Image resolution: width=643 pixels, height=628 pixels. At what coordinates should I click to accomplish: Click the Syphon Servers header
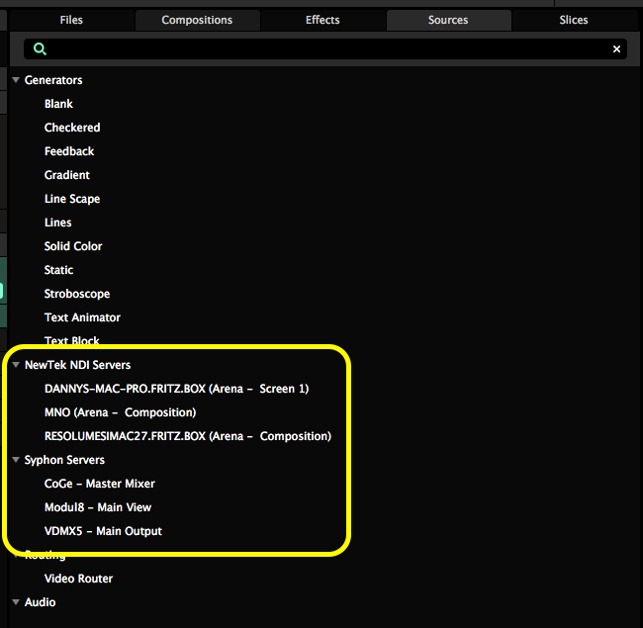pyautogui.click(x=64, y=460)
